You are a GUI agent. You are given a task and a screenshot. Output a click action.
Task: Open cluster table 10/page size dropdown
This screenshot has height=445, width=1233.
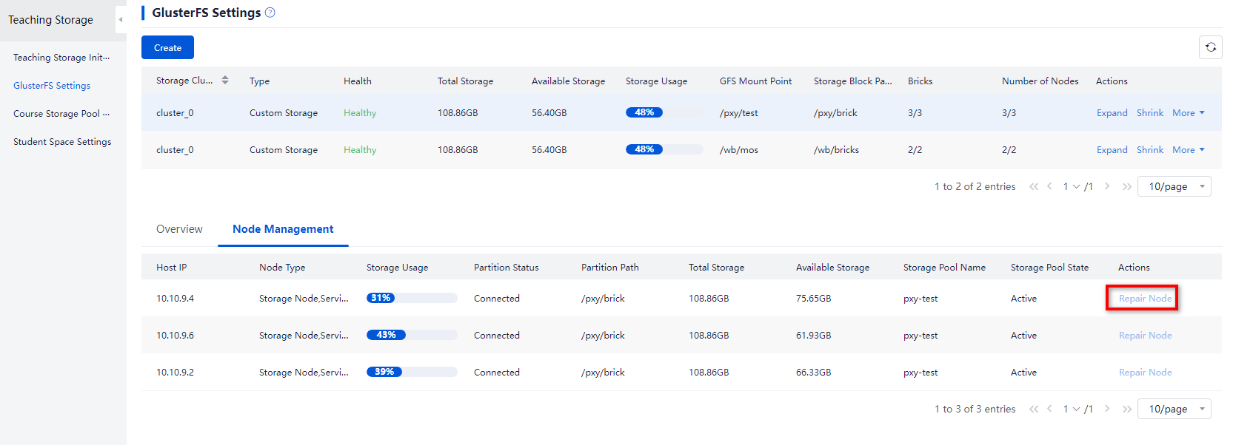[x=1175, y=186]
